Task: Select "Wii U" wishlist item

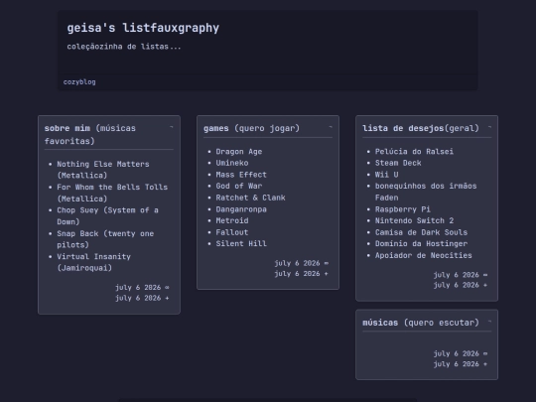Action: point(387,175)
